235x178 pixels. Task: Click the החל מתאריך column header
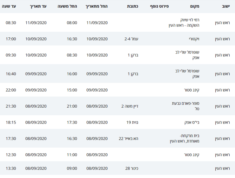97,6
